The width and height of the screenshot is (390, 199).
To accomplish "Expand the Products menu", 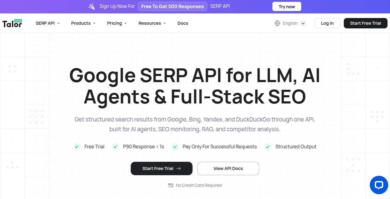I will click(83, 23).
